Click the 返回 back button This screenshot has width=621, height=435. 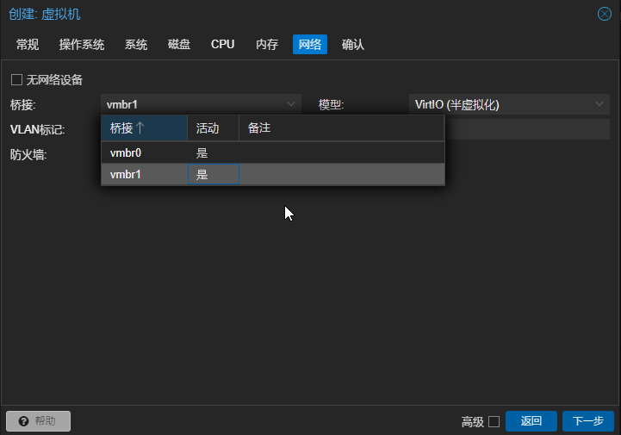531,421
